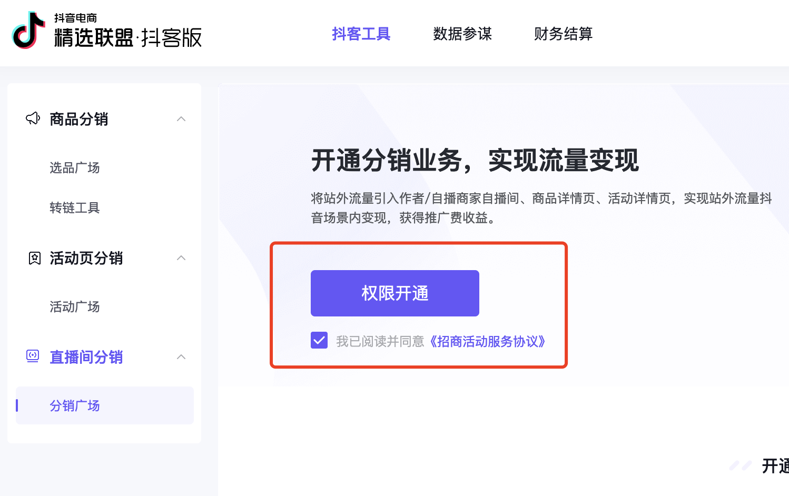Screen dimensions: 789x496
Task: Open the 财务结算 tab
Action: click(x=564, y=34)
